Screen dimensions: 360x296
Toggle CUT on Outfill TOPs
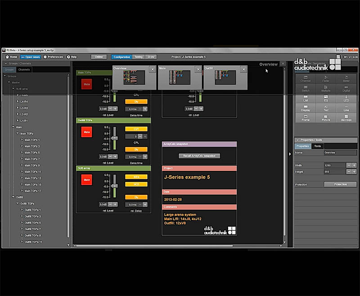tap(136, 129)
